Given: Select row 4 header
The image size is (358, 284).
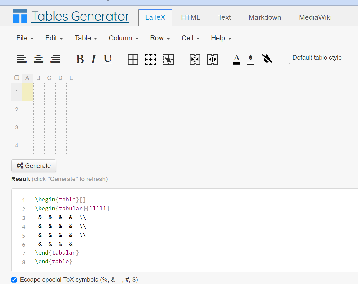Looking at the screenshot, I should 17,146.
